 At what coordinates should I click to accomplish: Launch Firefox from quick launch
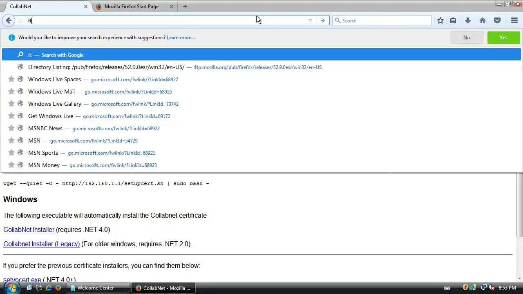58,288
